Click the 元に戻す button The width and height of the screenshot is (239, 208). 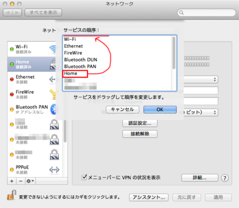186,197
